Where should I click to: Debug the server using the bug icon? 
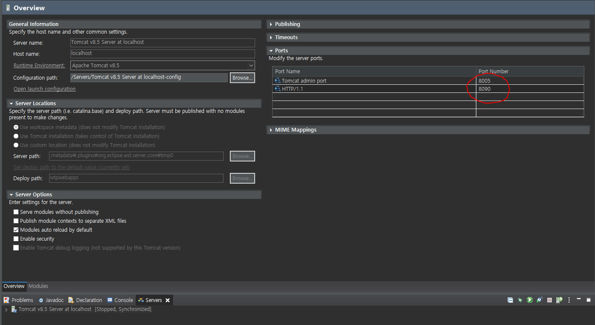pyautogui.click(x=520, y=300)
